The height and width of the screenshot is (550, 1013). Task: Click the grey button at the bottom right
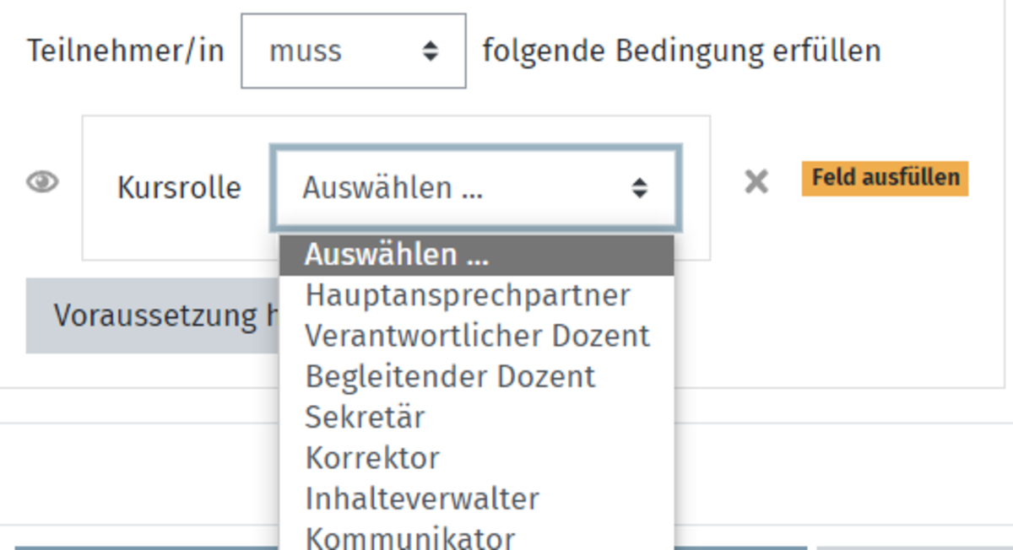(913, 547)
